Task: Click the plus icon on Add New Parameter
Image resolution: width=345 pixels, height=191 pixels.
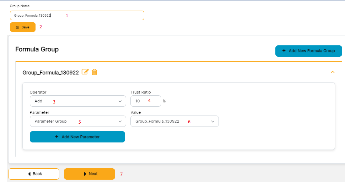Action: point(57,137)
